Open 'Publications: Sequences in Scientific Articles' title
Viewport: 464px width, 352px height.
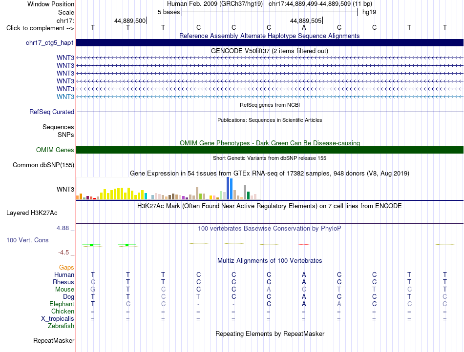pos(270,120)
